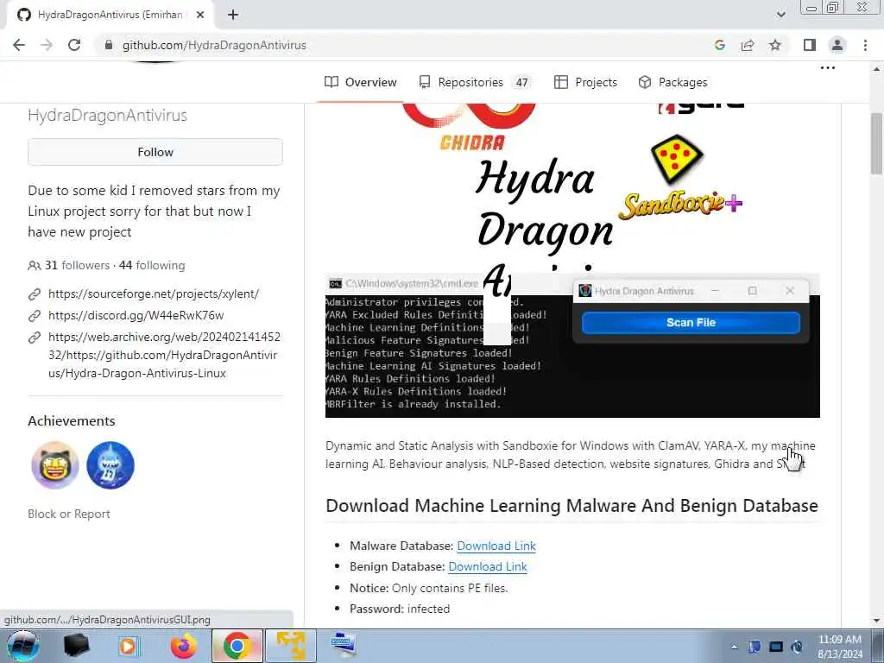Viewport: 884px width, 663px height.
Task: Switch to the Overview tab
Action: pos(361,82)
